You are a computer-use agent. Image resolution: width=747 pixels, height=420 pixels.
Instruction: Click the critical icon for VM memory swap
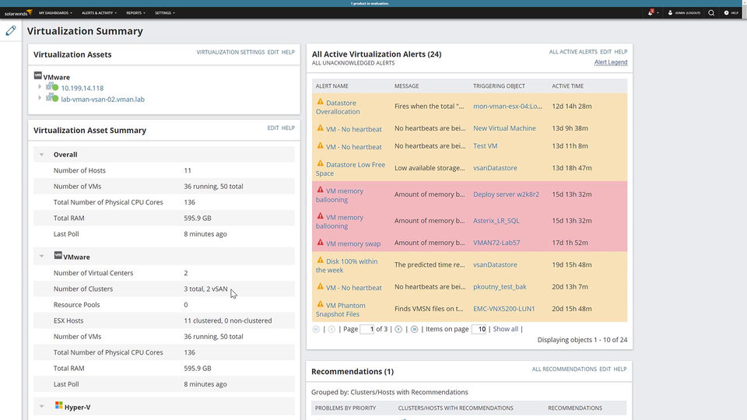pos(320,243)
